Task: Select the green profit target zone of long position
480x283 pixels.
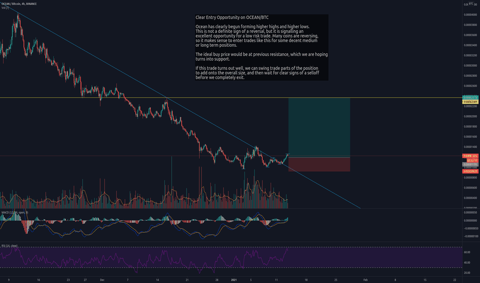Action: pyautogui.click(x=319, y=128)
